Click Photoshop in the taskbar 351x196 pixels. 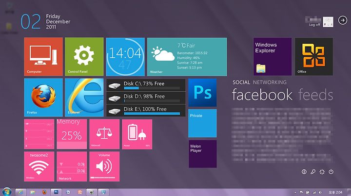tap(56, 192)
